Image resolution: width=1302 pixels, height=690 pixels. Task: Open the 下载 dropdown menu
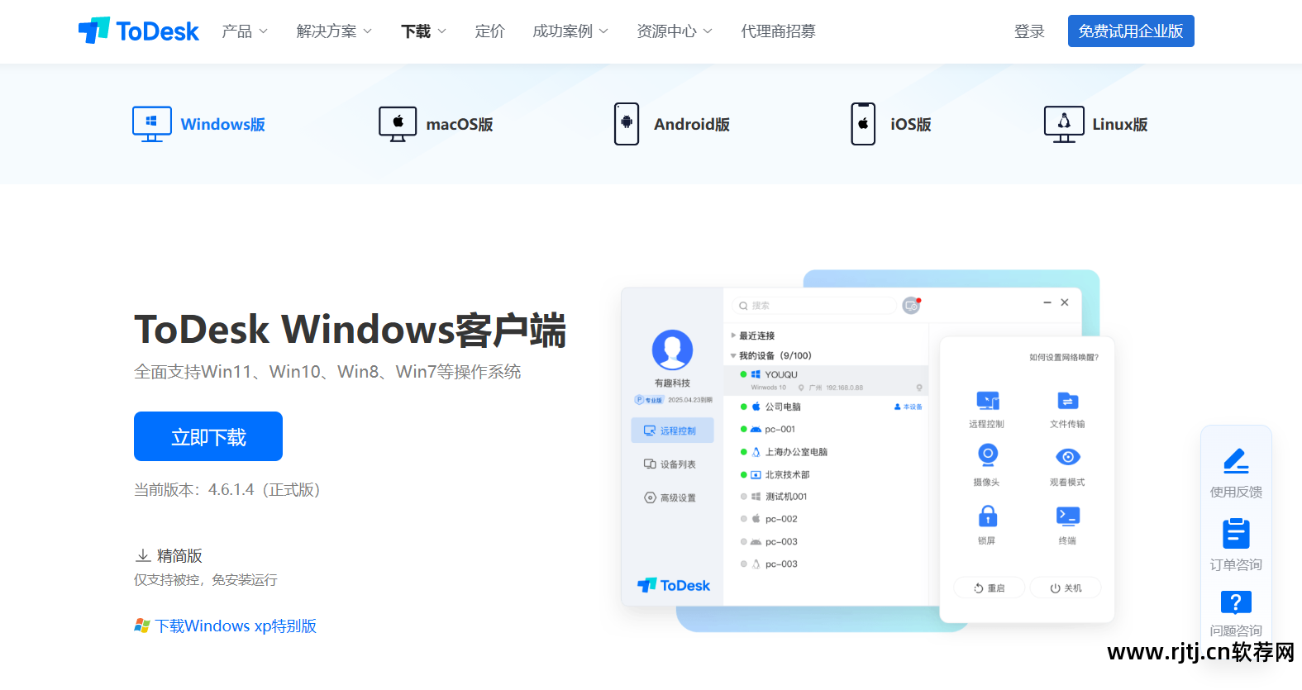(423, 31)
